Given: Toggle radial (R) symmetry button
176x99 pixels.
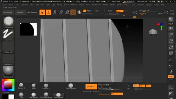Looking at the screenshot, I should (x=128, y=89).
